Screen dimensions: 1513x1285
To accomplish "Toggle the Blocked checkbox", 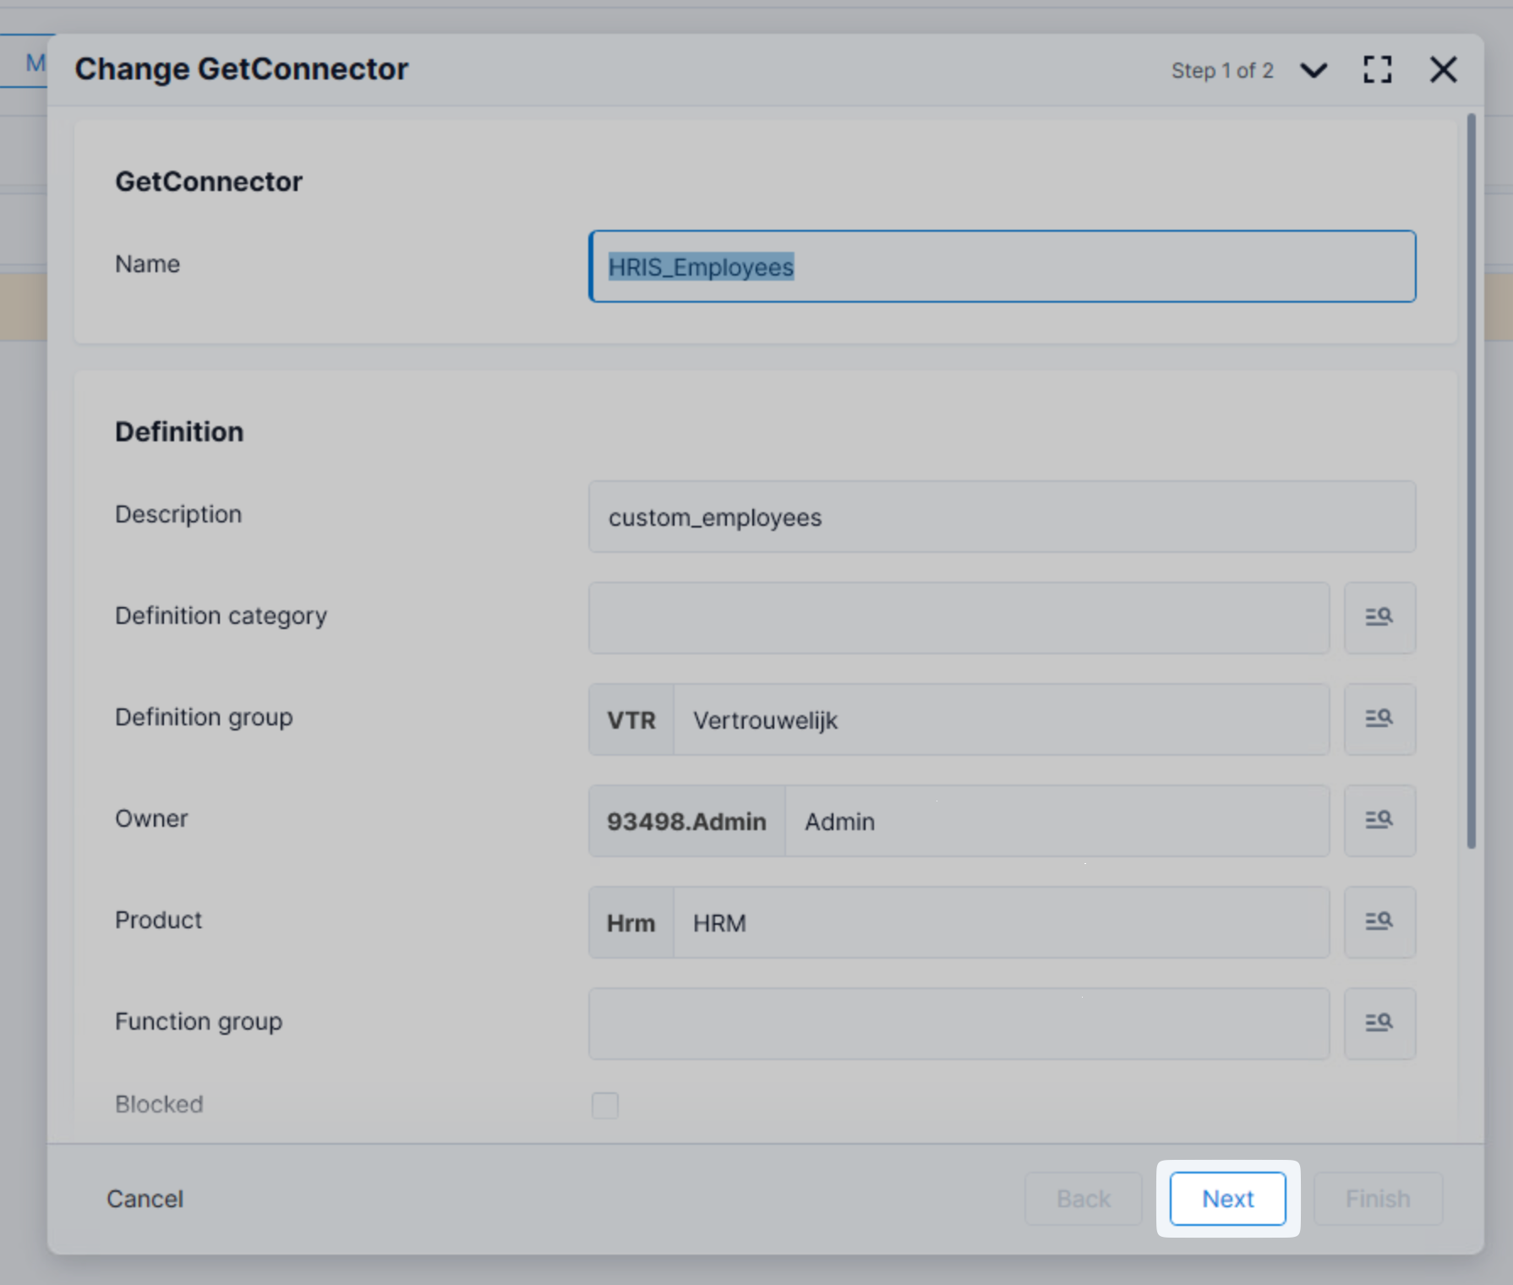I will pyautogui.click(x=605, y=1105).
